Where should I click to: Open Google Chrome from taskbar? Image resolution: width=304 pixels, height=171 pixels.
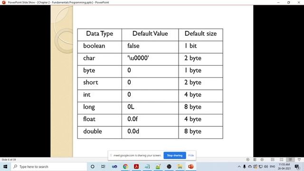pos(125,167)
